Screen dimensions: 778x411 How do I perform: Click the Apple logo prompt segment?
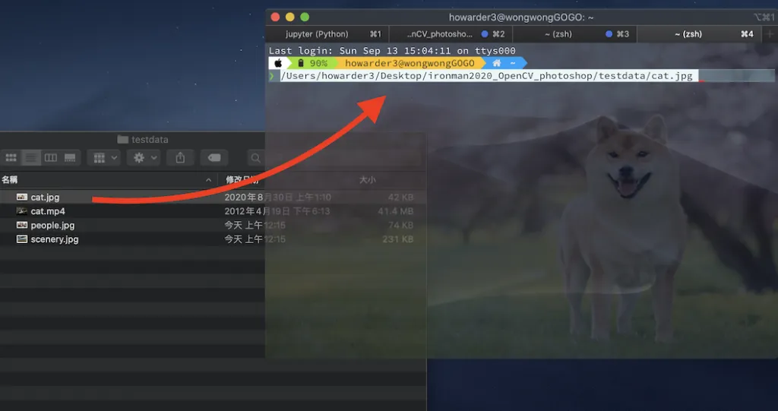point(278,63)
